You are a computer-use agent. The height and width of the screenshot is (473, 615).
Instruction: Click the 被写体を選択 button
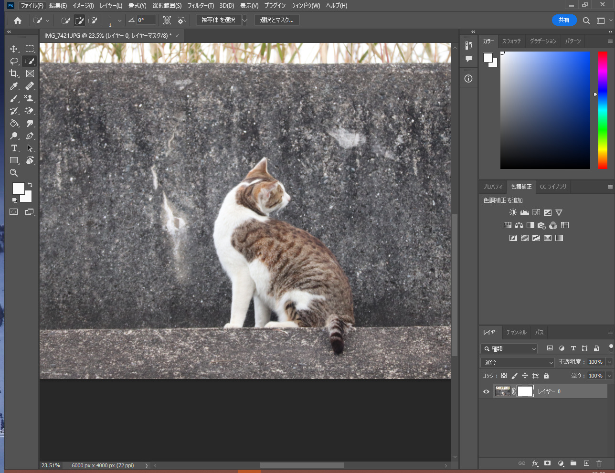(x=218, y=20)
